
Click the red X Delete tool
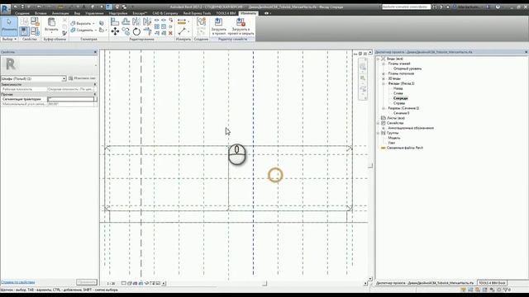click(x=170, y=33)
